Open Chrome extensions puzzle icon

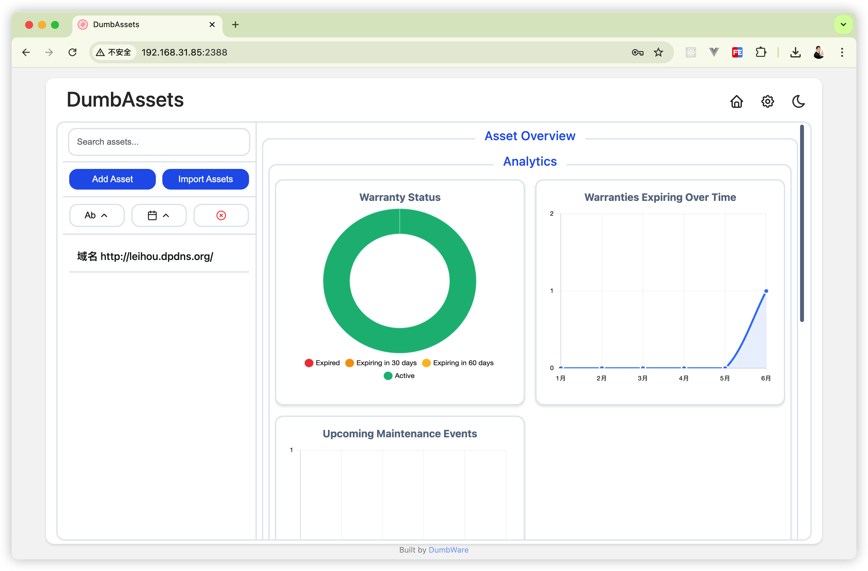[761, 52]
